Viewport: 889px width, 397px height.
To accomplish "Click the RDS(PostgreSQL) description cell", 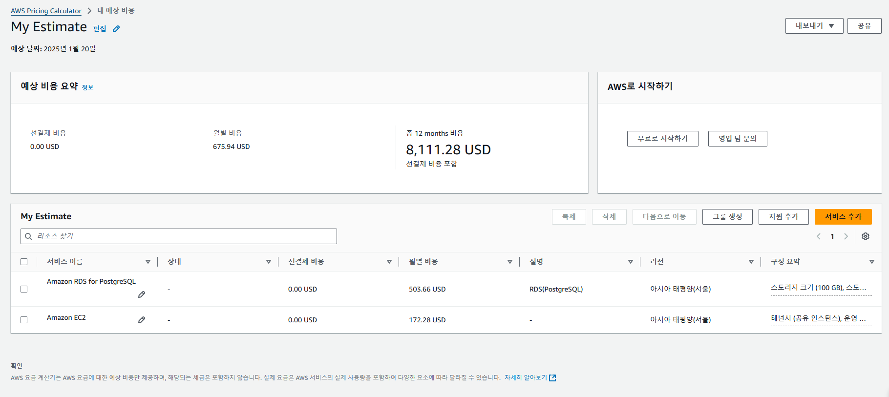I will tap(556, 289).
